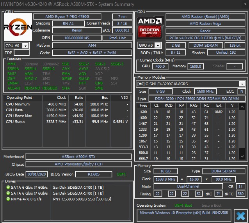
Task: Click the 'PNY CS3030 500GB SSD' drive entry
Action: point(82,199)
